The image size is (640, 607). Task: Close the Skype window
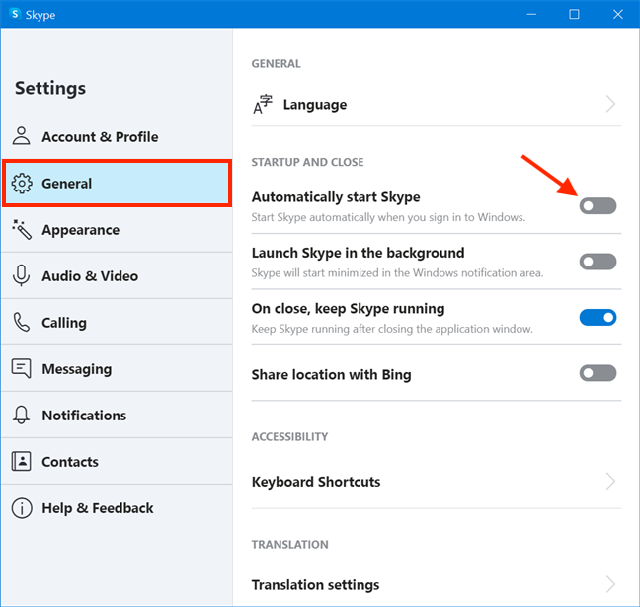click(618, 14)
